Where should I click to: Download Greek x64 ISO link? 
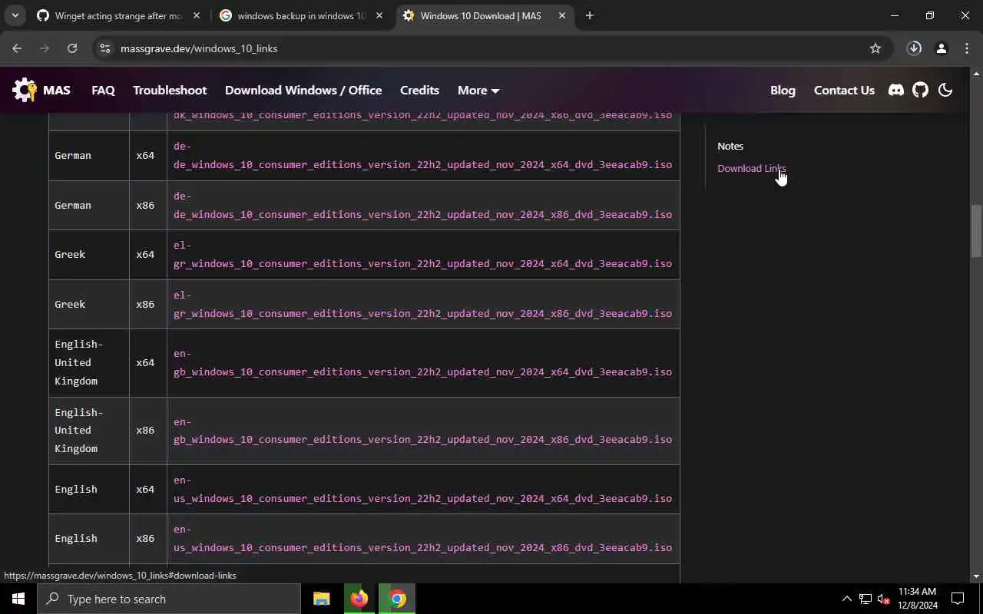tap(422, 254)
